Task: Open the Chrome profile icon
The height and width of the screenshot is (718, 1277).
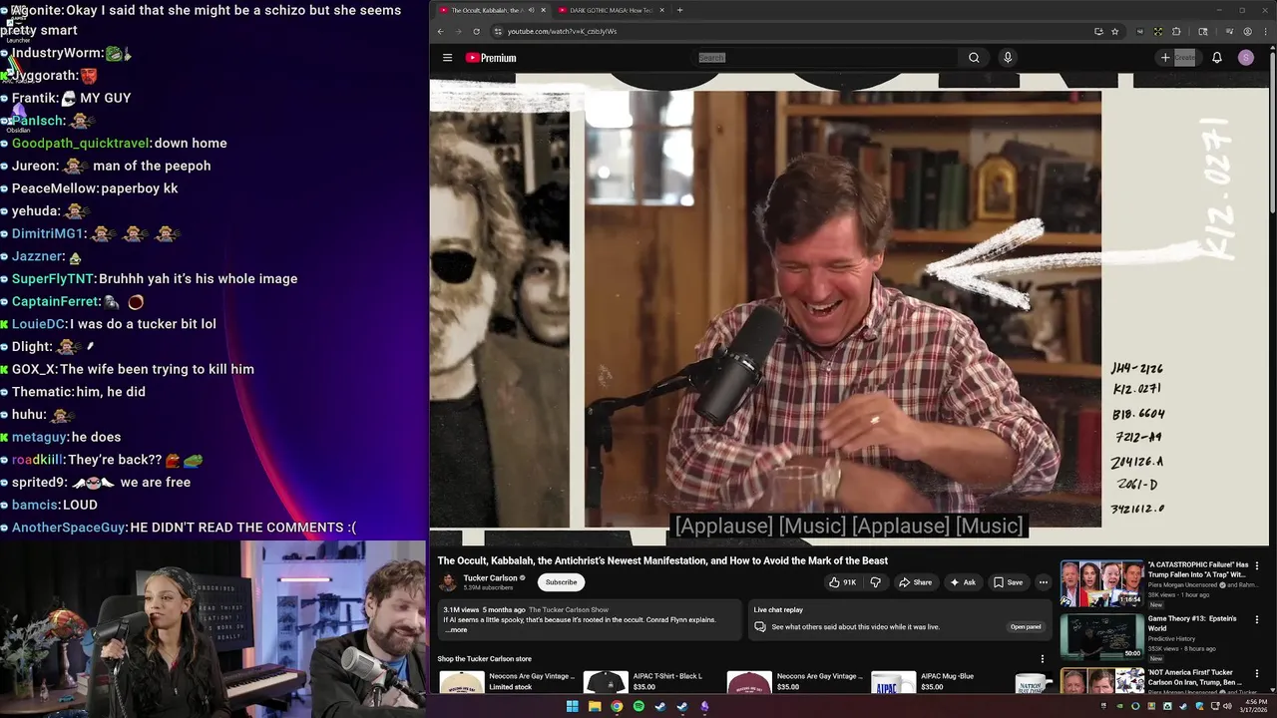Action: pyautogui.click(x=1247, y=31)
